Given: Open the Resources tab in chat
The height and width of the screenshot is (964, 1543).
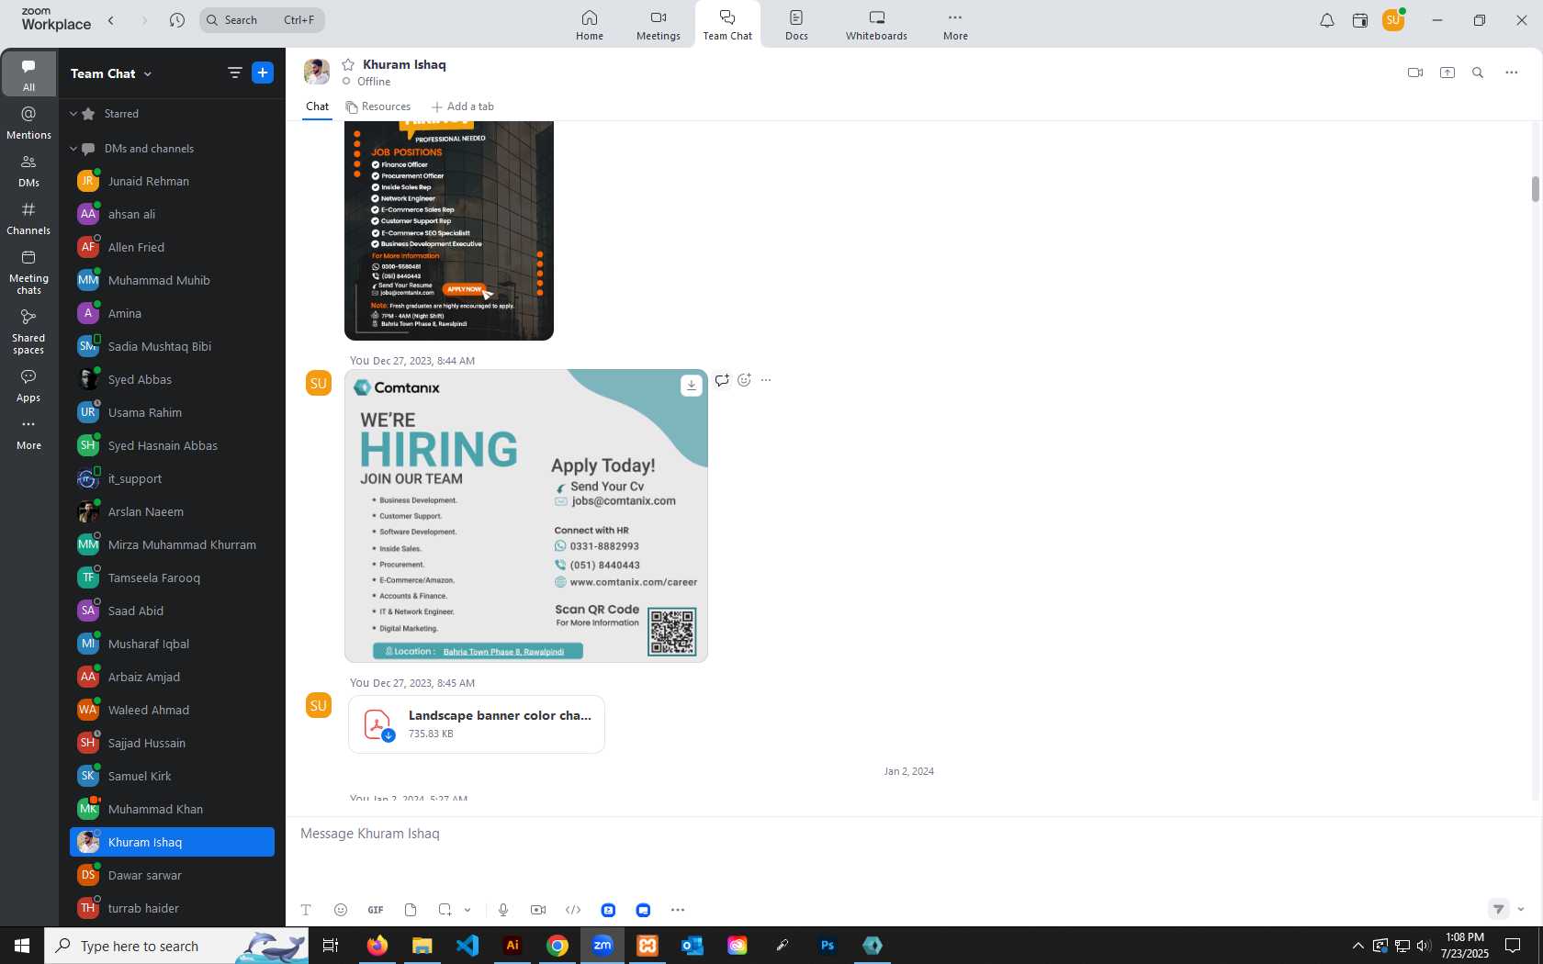Looking at the screenshot, I should (378, 106).
